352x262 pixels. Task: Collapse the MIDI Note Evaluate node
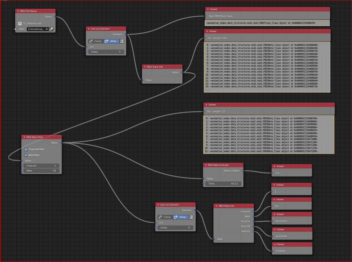[206, 165]
